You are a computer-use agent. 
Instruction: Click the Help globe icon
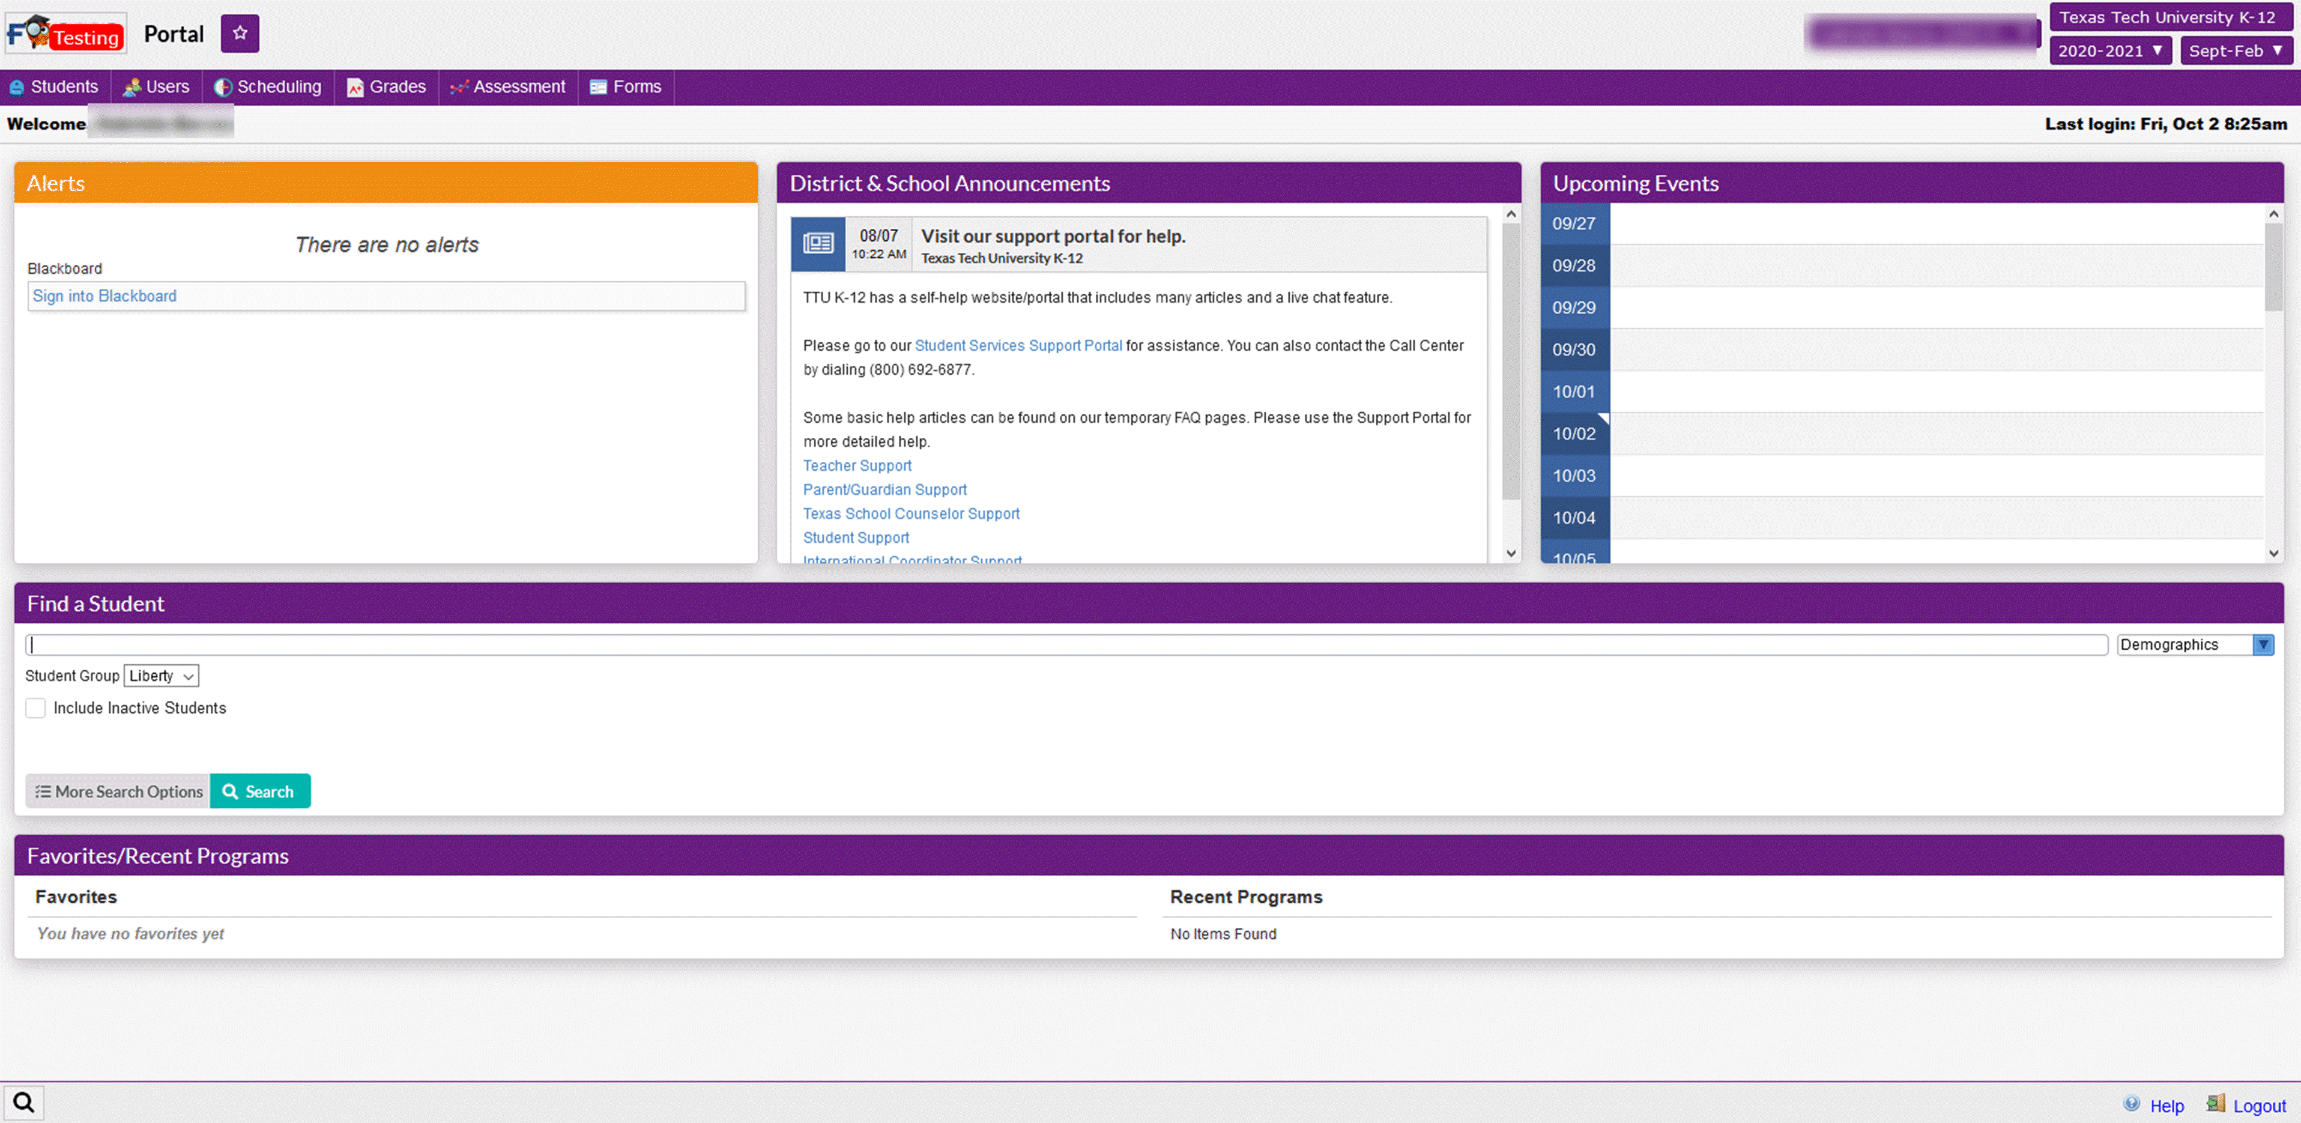point(2131,1103)
